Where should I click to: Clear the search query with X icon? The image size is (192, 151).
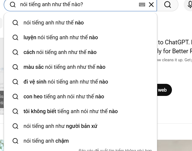(x=151, y=5)
